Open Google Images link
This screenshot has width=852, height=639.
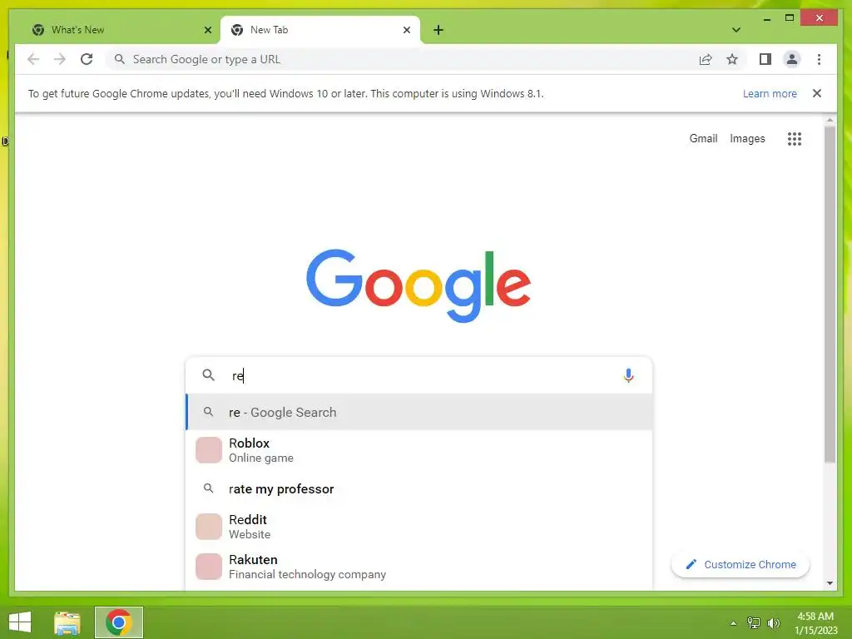[x=747, y=139]
